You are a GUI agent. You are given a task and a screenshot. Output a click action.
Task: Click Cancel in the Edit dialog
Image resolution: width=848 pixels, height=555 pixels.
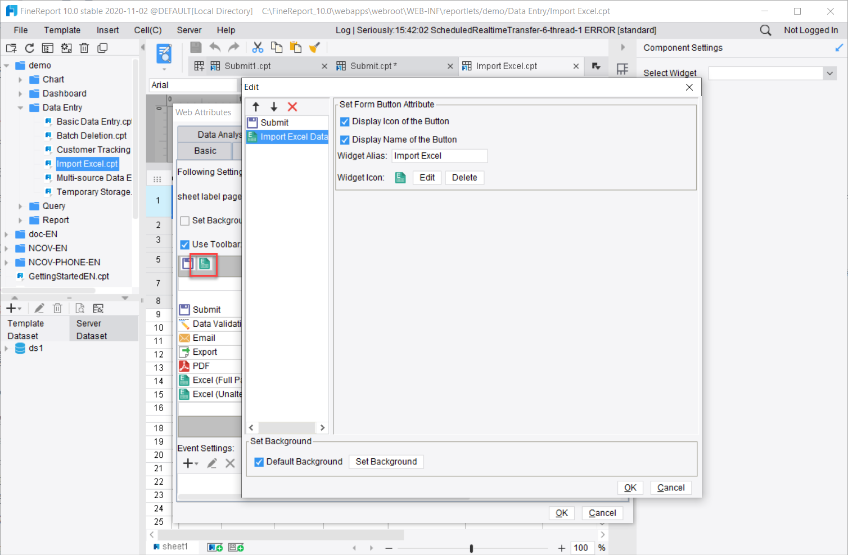[x=671, y=488]
